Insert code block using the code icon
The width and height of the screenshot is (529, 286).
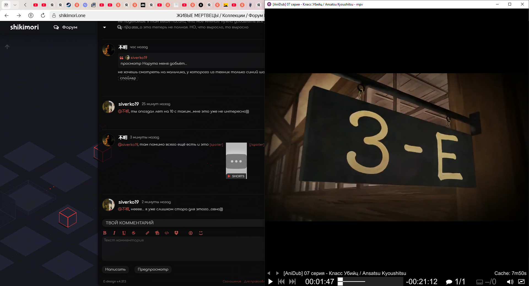(167, 233)
